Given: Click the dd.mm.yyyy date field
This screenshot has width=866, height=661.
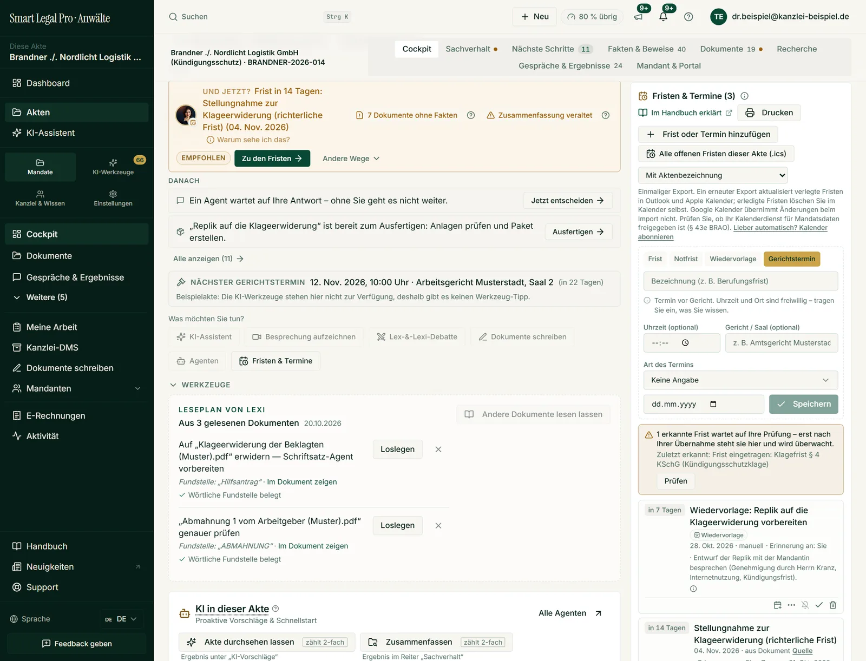Looking at the screenshot, I should tap(704, 404).
